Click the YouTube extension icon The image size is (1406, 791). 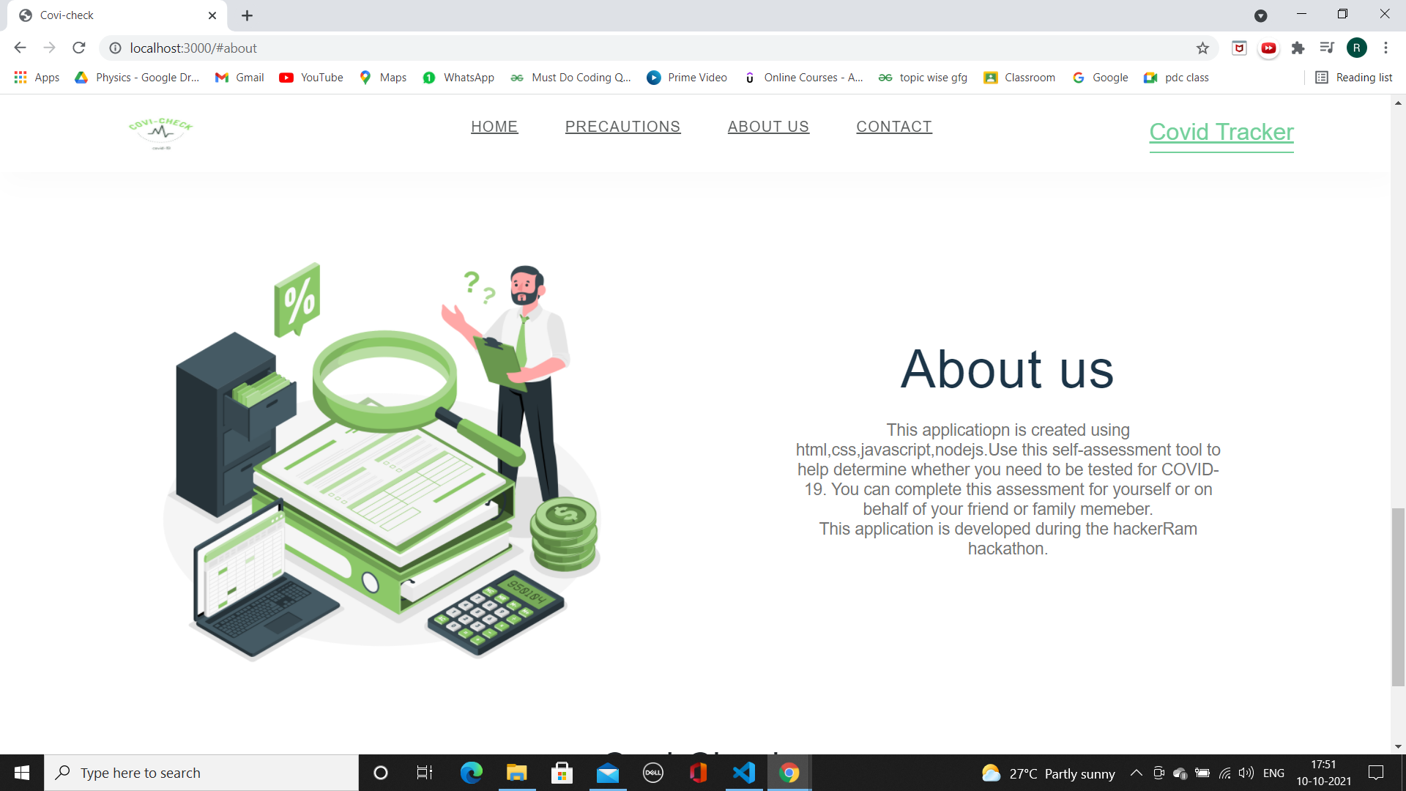point(1268,48)
